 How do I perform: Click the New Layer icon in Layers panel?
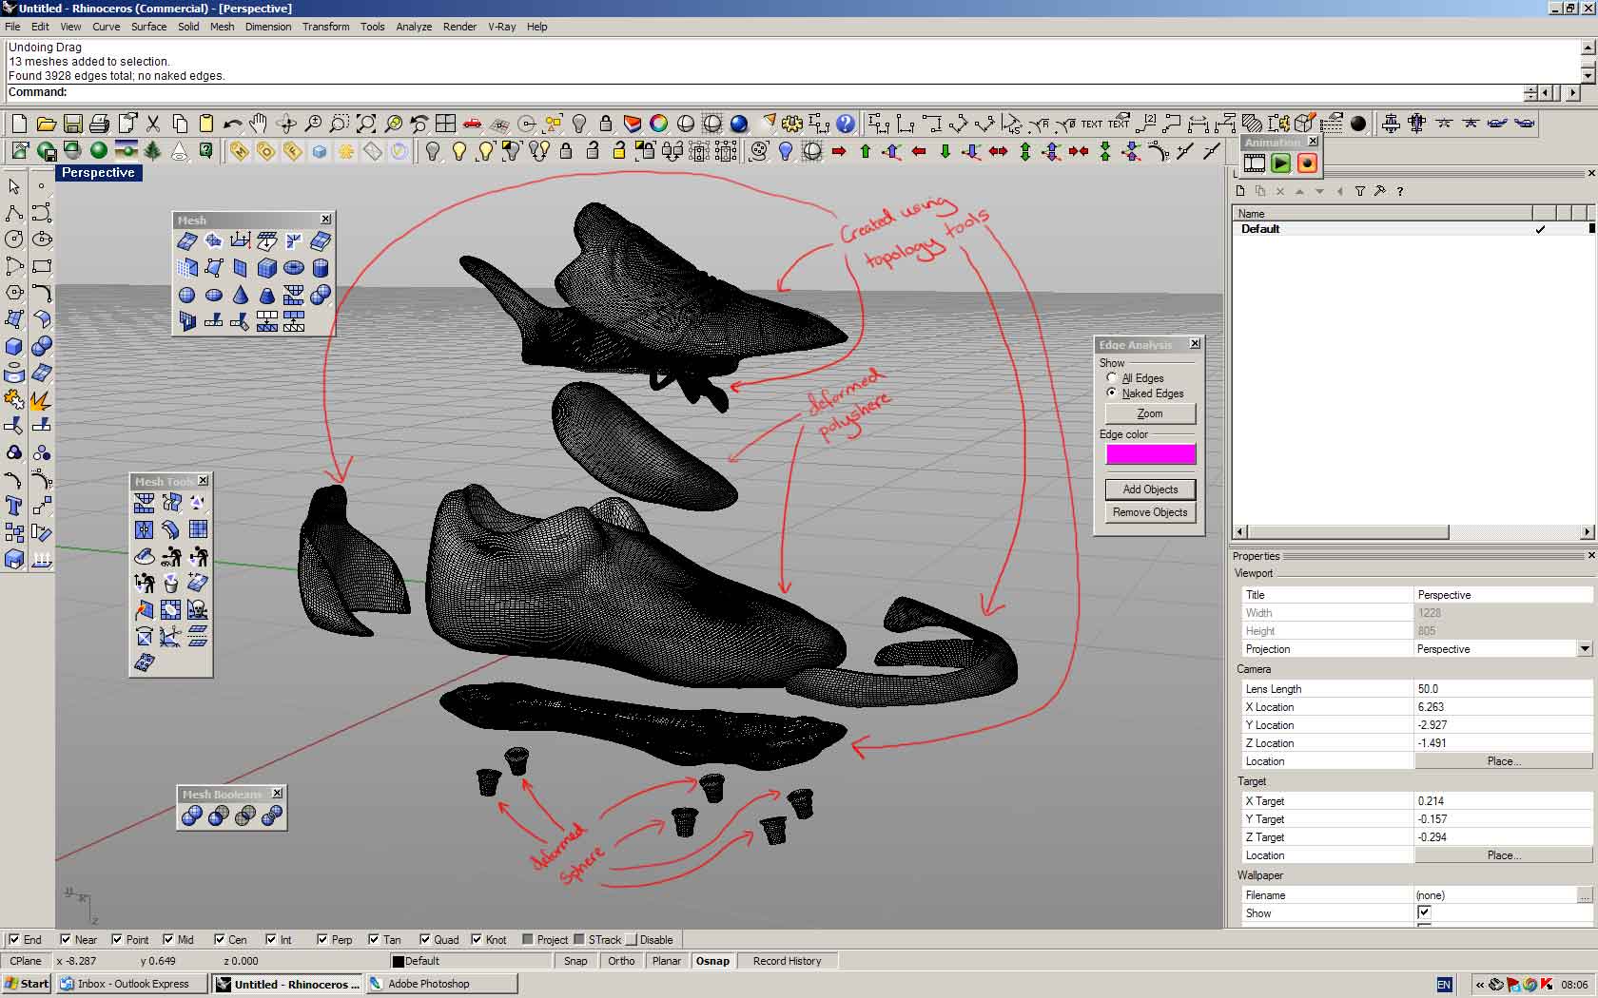coord(1240,191)
